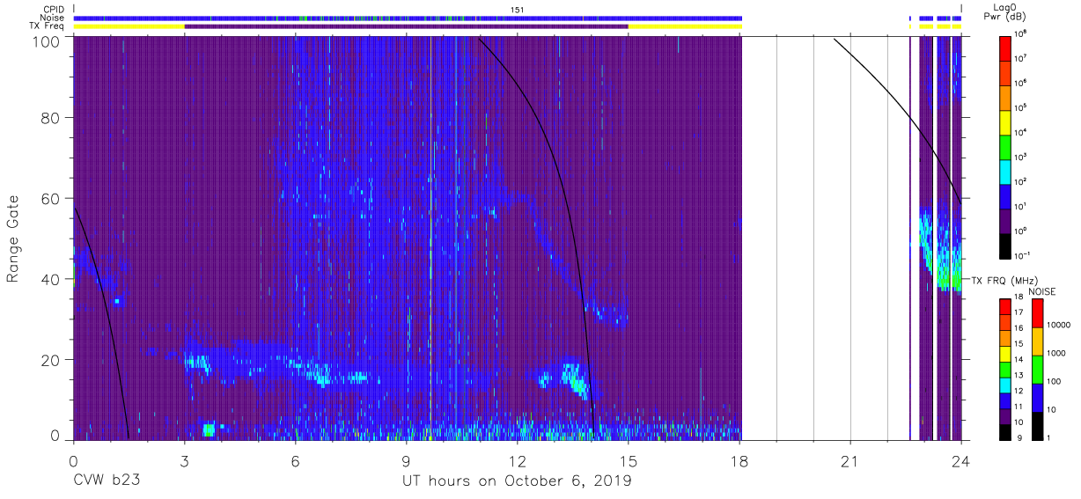Viewport: 1081px width, 499px height.
Task: Click y-axis tick label '40'
Action: (x=49, y=279)
